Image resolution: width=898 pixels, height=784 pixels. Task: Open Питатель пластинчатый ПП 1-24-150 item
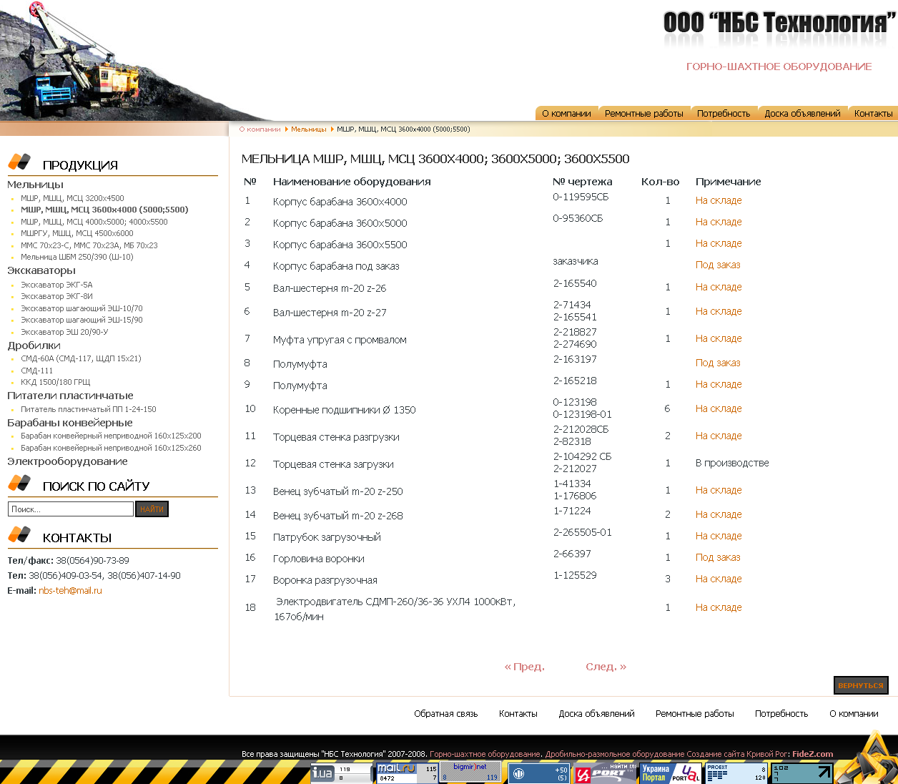pos(89,409)
